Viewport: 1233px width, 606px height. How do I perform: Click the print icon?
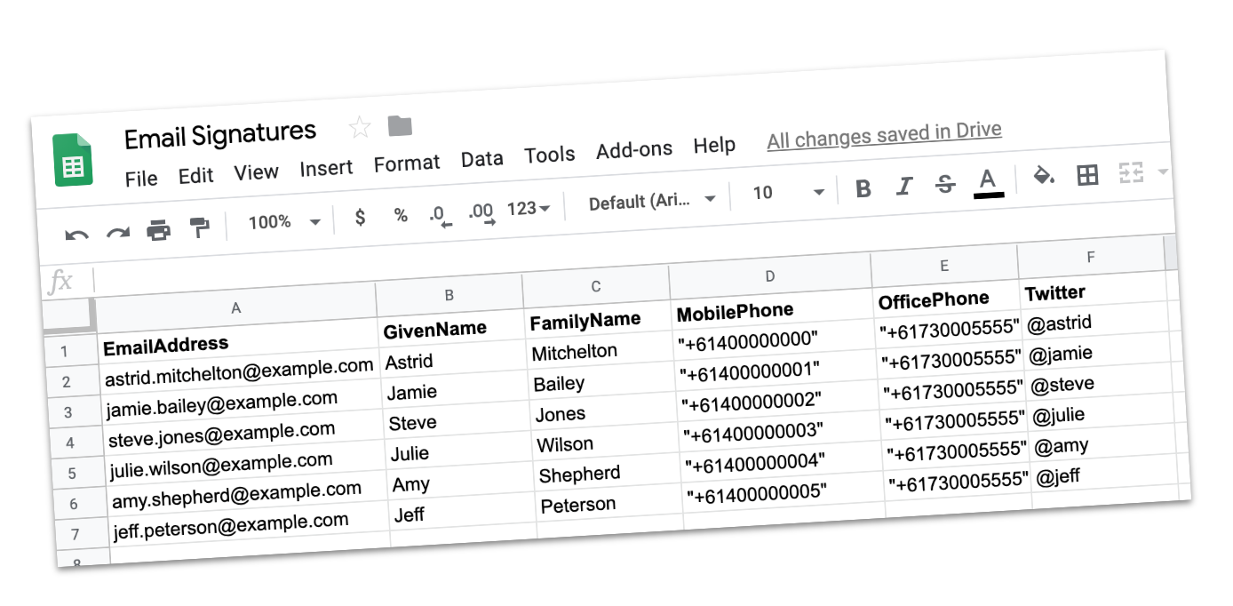point(158,230)
